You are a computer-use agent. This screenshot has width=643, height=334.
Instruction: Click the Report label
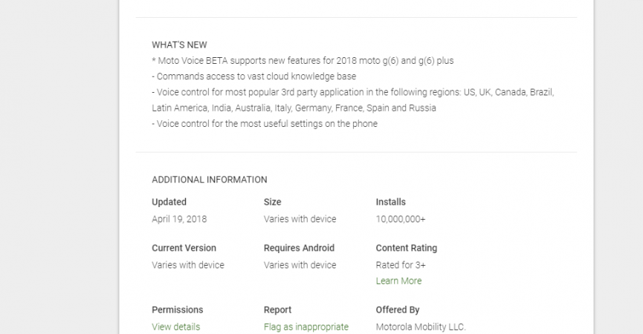tap(277, 310)
